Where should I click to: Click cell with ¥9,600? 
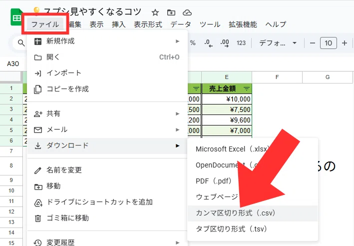click(x=227, y=120)
